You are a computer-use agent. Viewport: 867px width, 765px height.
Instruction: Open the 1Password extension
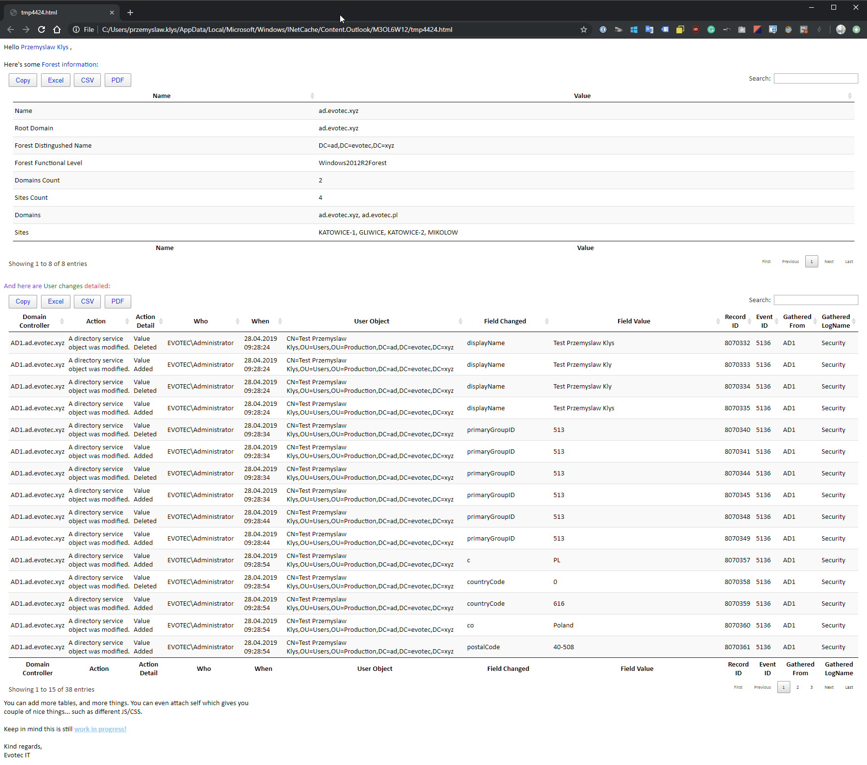coord(603,29)
